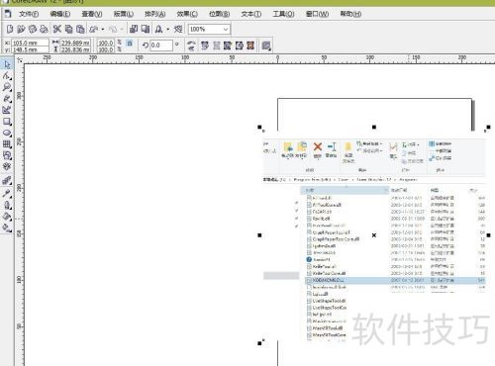The width and height of the screenshot is (495, 366).
Task: Click the New document icon
Action: point(10,29)
